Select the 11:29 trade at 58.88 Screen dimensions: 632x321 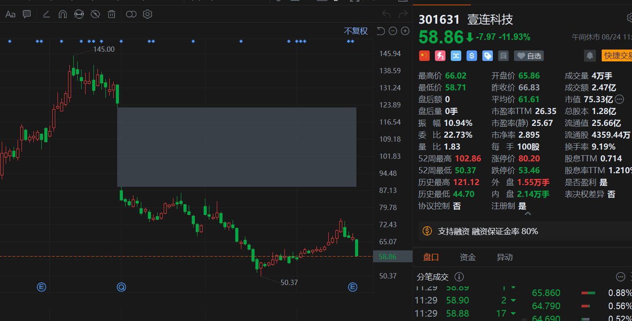coord(466,314)
